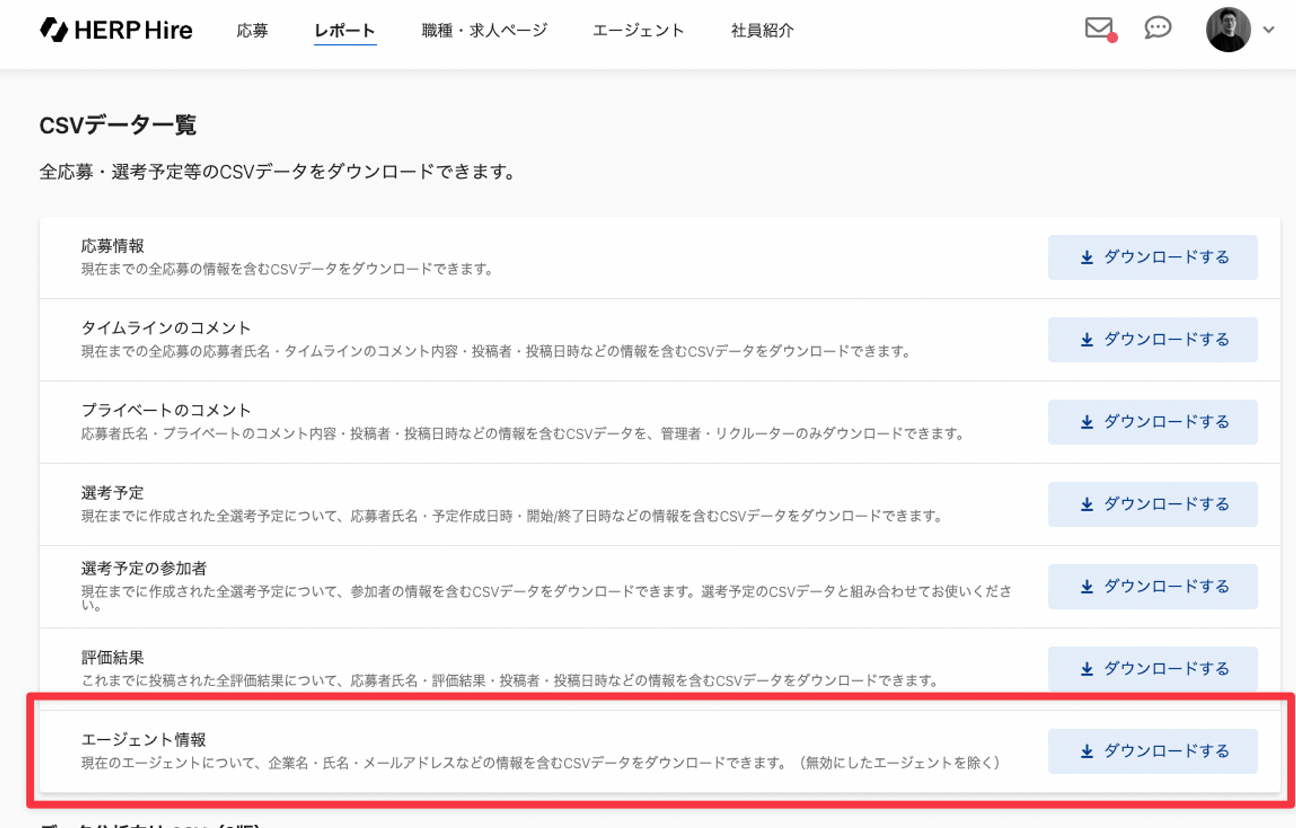This screenshot has width=1296, height=828.
Task: Download the 選考予定の参加者 CSV
Action: [x=1153, y=586]
